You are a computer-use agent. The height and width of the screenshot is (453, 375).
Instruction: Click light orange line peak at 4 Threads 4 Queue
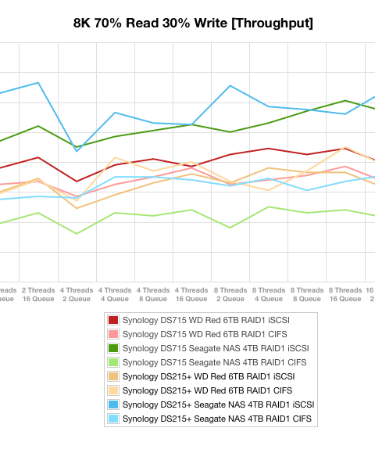pos(115,157)
